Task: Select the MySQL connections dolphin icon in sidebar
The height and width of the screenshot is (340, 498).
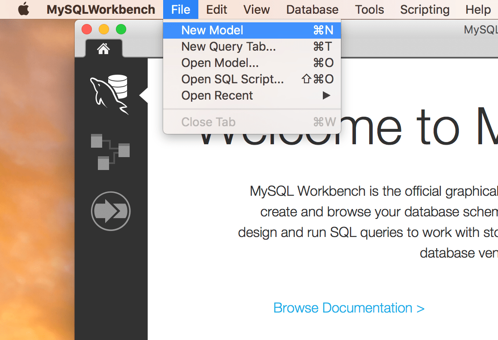Action: (x=109, y=94)
